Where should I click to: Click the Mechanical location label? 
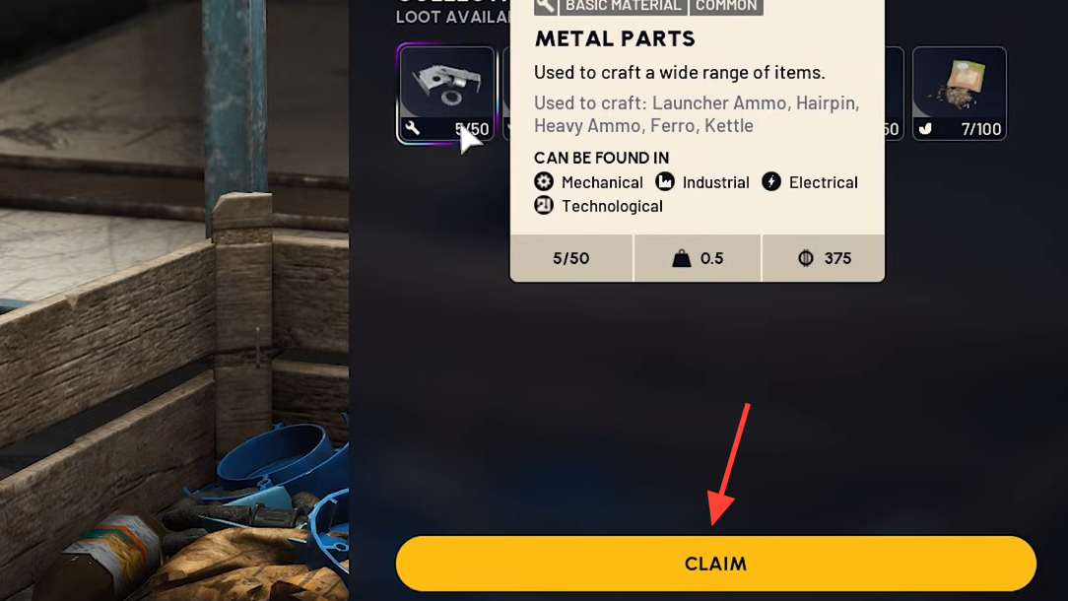tap(602, 182)
